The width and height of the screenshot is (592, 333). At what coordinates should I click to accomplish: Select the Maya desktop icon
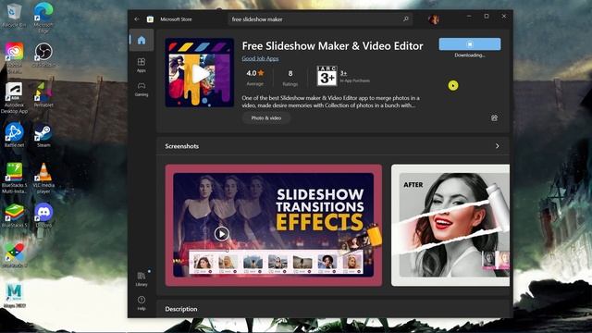coord(15,296)
